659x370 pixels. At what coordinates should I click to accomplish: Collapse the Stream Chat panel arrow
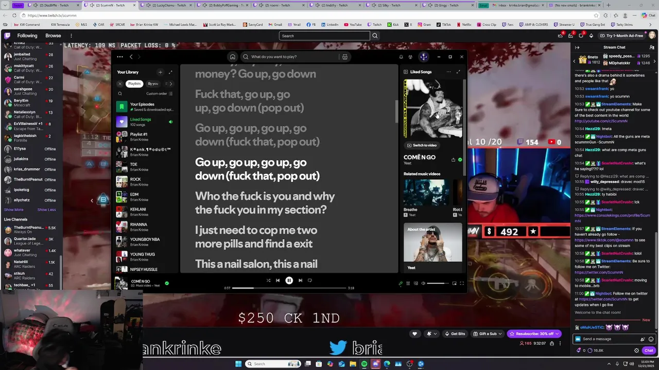[577, 47]
